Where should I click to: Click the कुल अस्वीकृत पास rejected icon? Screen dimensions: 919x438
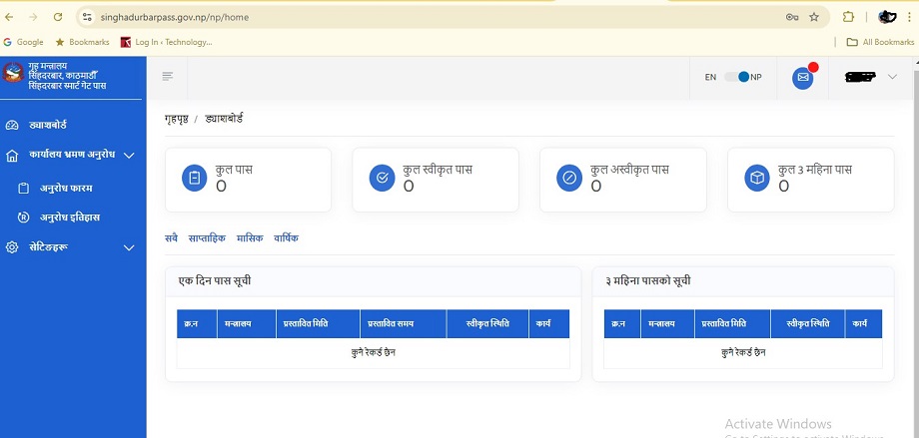click(x=569, y=179)
